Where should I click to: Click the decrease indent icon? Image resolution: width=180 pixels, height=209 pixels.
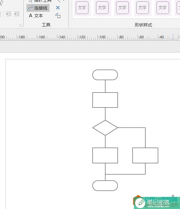9,14
